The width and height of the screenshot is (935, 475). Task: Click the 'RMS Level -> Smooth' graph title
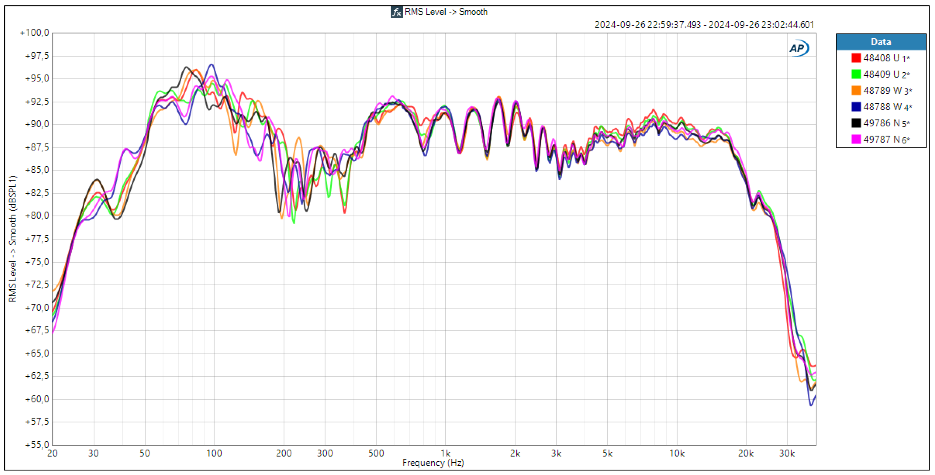(x=446, y=12)
